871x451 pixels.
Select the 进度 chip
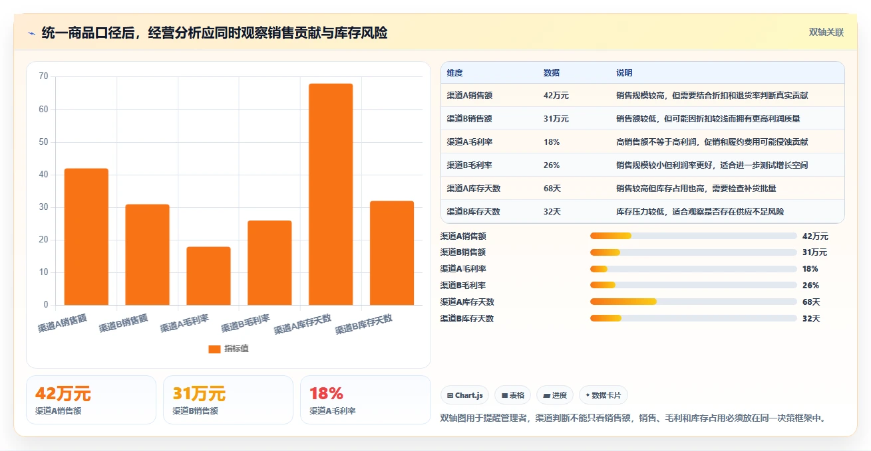click(x=555, y=395)
